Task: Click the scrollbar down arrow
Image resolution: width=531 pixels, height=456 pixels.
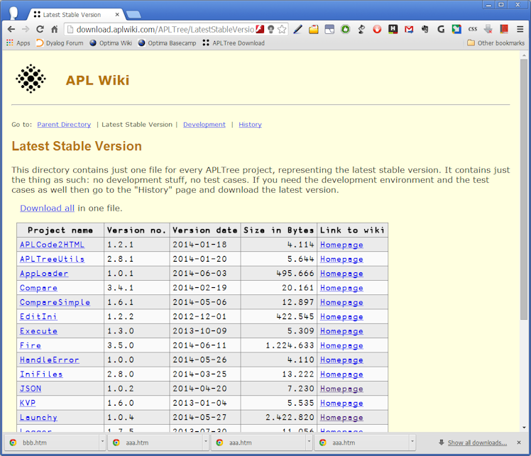Action: click(524, 427)
